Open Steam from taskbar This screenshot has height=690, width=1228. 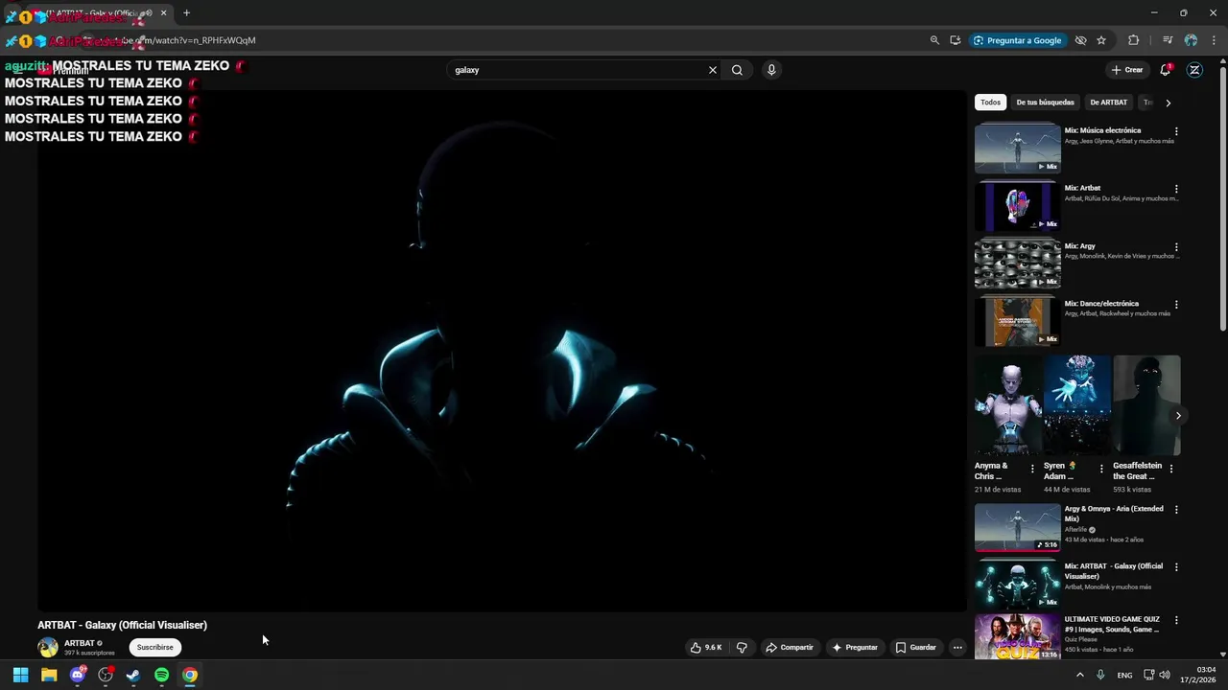133,675
